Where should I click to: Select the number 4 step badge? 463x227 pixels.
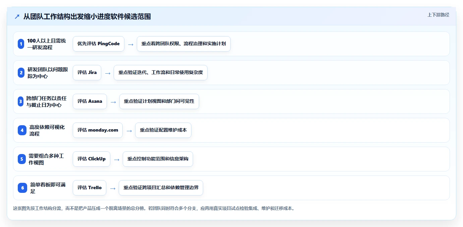[22, 130]
